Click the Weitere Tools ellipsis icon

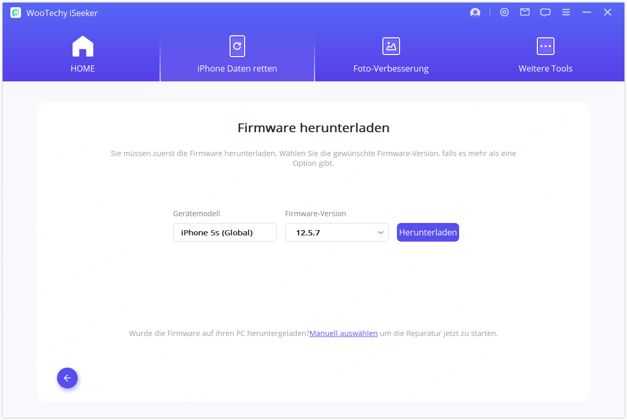tap(545, 46)
